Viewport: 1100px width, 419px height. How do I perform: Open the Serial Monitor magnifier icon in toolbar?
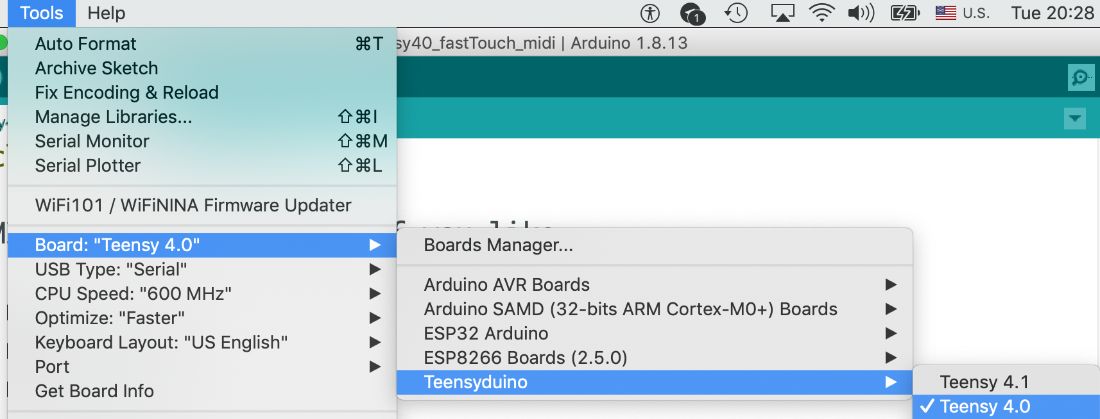click(x=1081, y=78)
